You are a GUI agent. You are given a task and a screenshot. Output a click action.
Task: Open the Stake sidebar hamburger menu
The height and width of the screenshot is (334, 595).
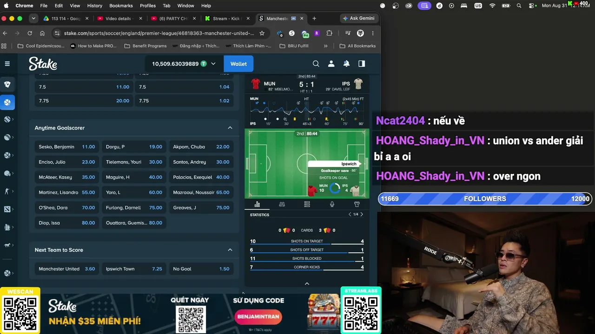[7, 64]
